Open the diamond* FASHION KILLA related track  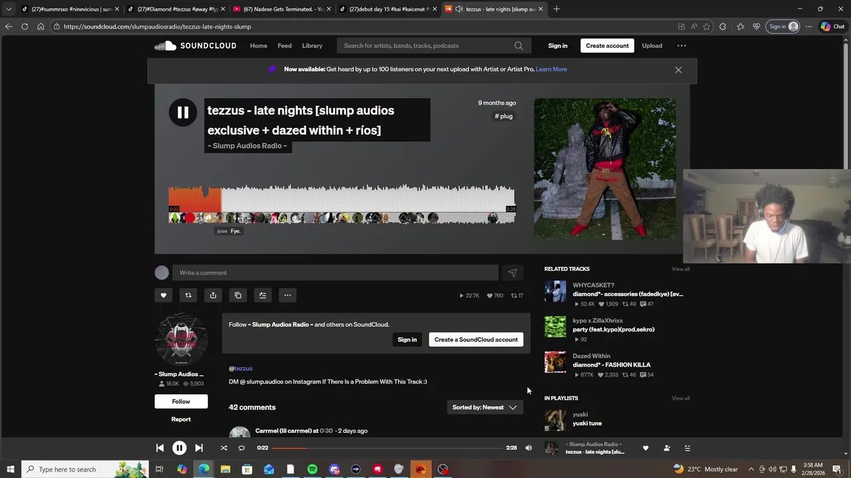click(612, 364)
